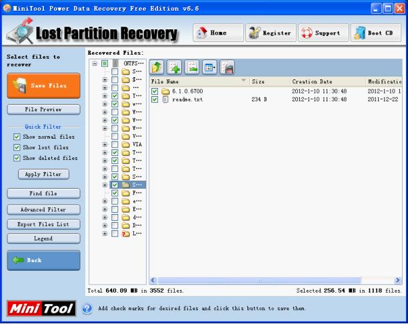Image resolution: width=408 pixels, height=324 pixels.
Task: Open the Register option
Action: [271, 33]
